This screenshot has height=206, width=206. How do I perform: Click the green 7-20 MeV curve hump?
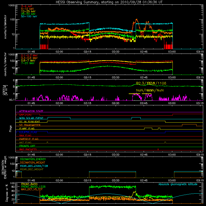(x=108, y=66)
